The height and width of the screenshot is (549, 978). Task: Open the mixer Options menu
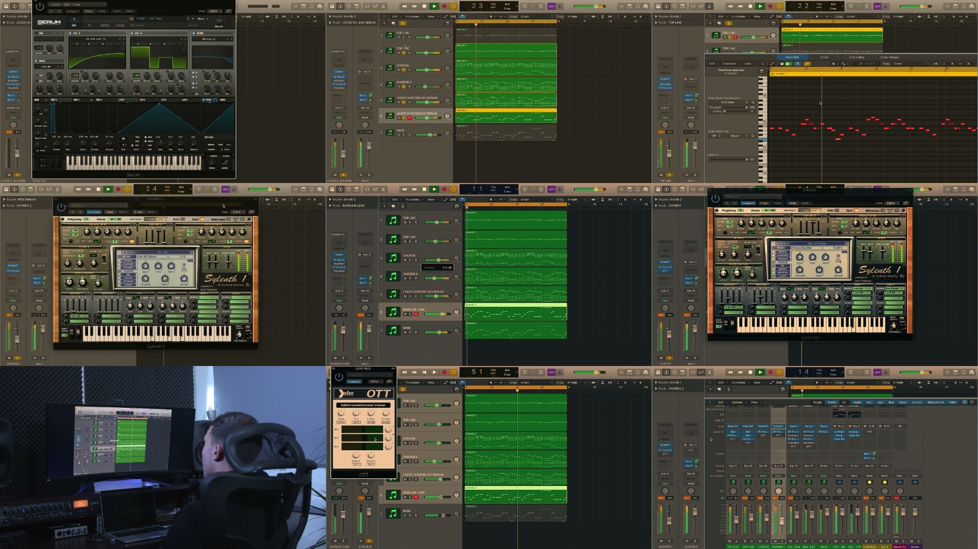pyautogui.click(x=737, y=402)
